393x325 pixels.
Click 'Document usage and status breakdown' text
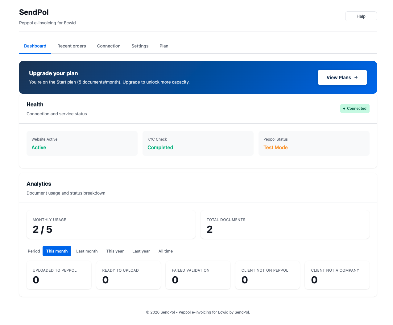pyautogui.click(x=66, y=193)
